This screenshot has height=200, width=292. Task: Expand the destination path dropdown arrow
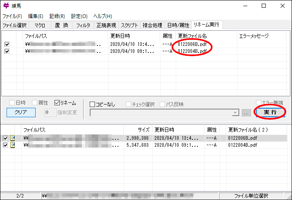coord(235,113)
